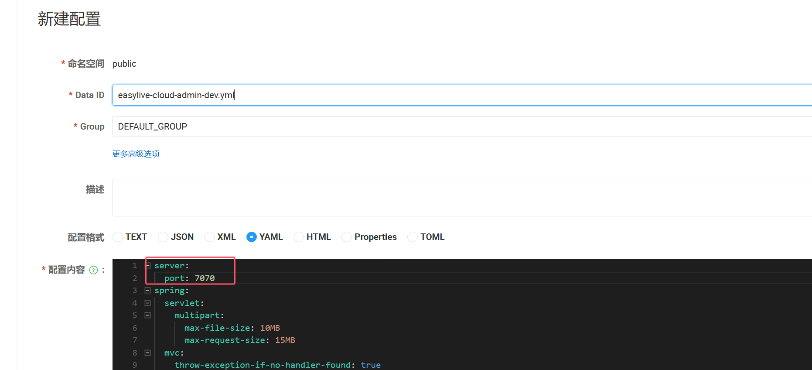Select the TOML format radio button
This screenshot has width=812, height=370.
pos(413,237)
